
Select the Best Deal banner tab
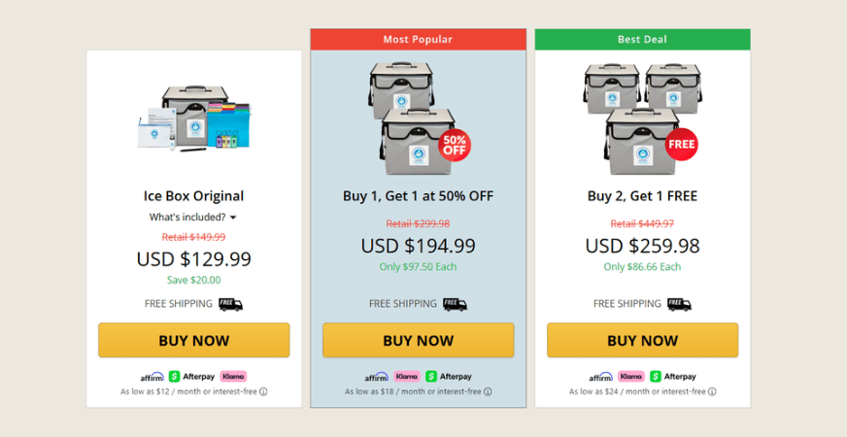[642, 40]
